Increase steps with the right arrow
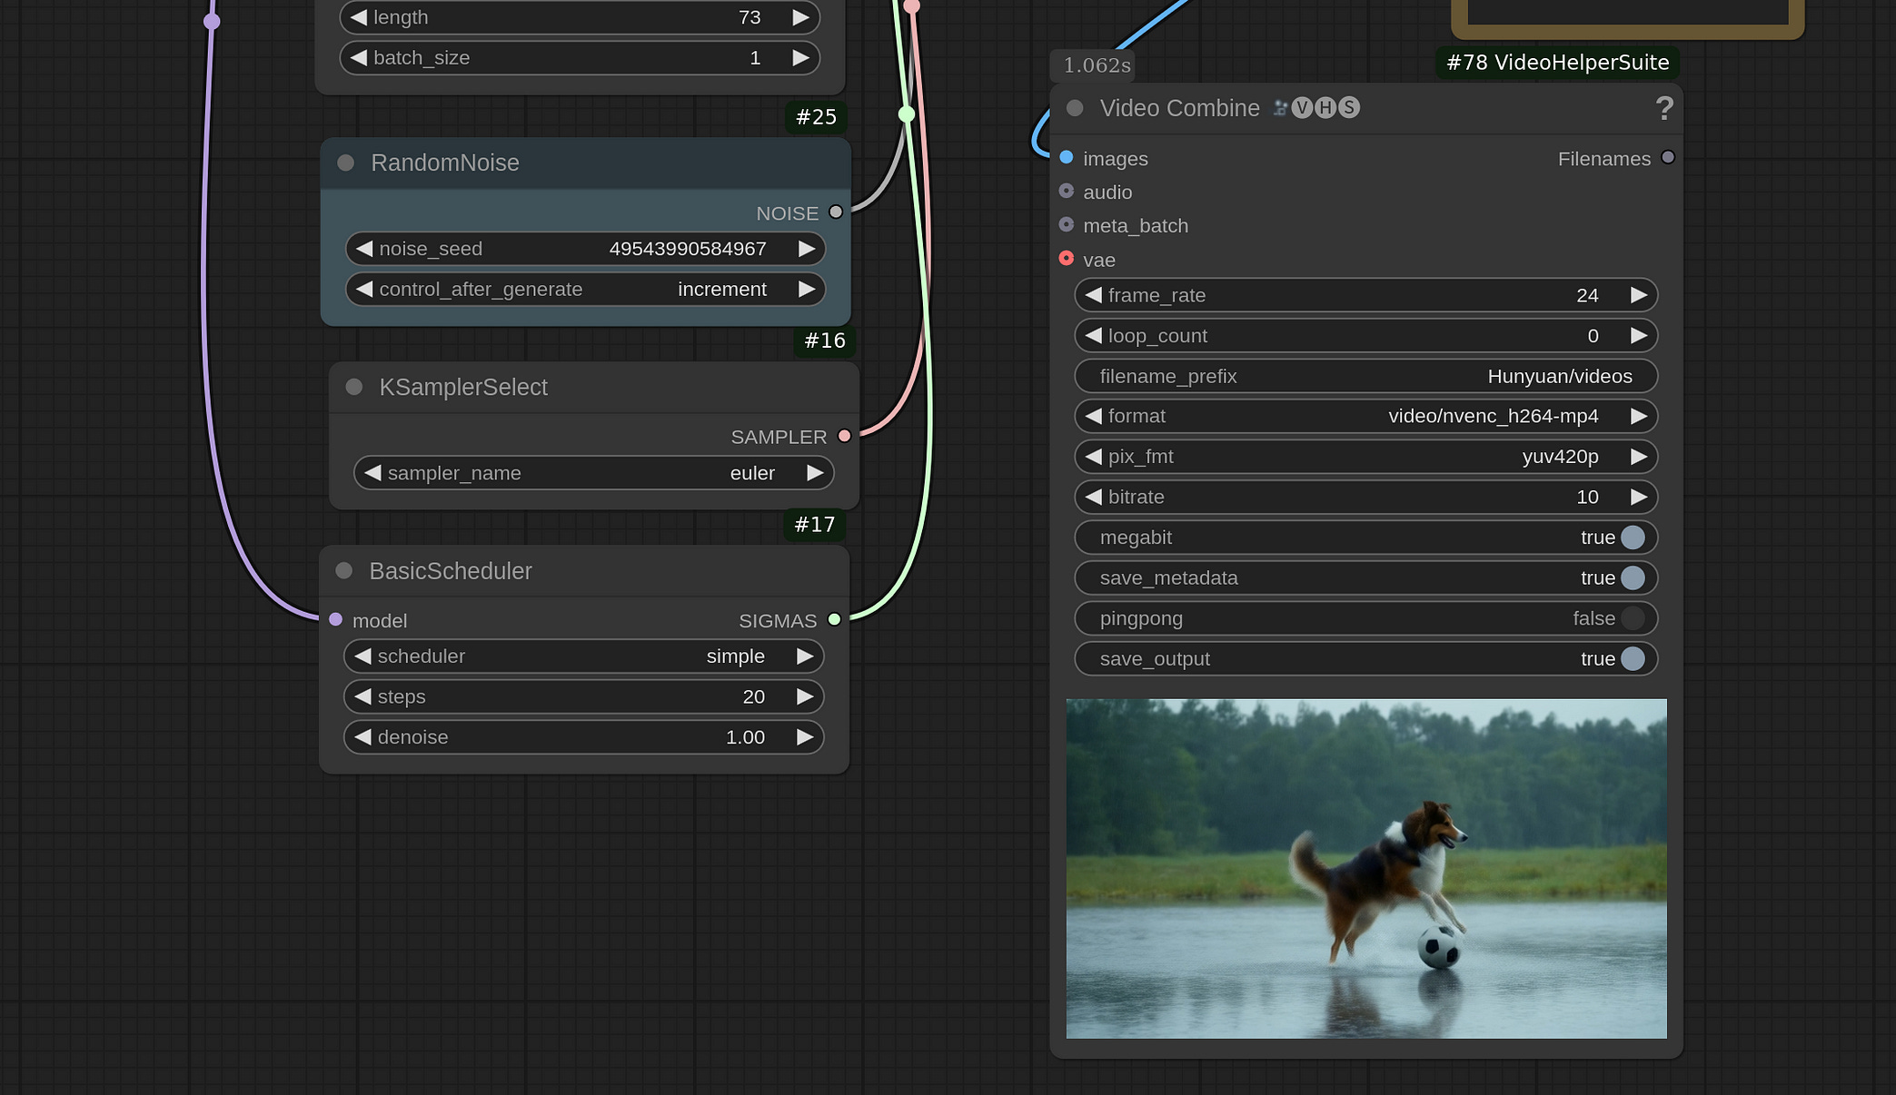The image size is (1896, 1095). pos(805,696)
